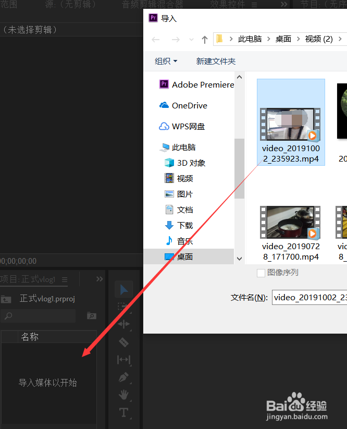Click the find-in-bin search folder icon
The width and height of the screenshot is (347, 429).
tap(92, 316)
